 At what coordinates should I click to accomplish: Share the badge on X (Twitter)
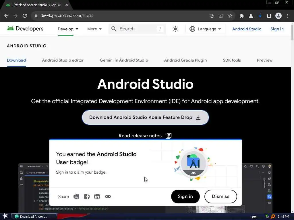tap(76, 197)
